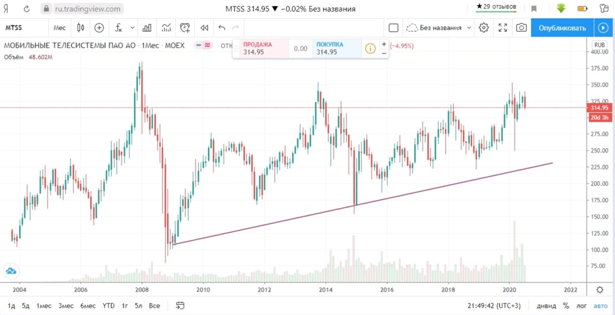Select the 'Все' full range
Viewport: 615px width, 315px height.
154,306
